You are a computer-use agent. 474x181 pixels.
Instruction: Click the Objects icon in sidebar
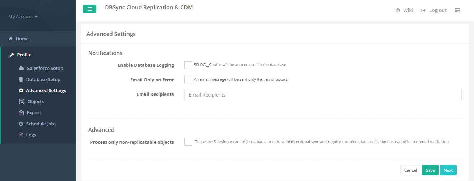[22, 101]
